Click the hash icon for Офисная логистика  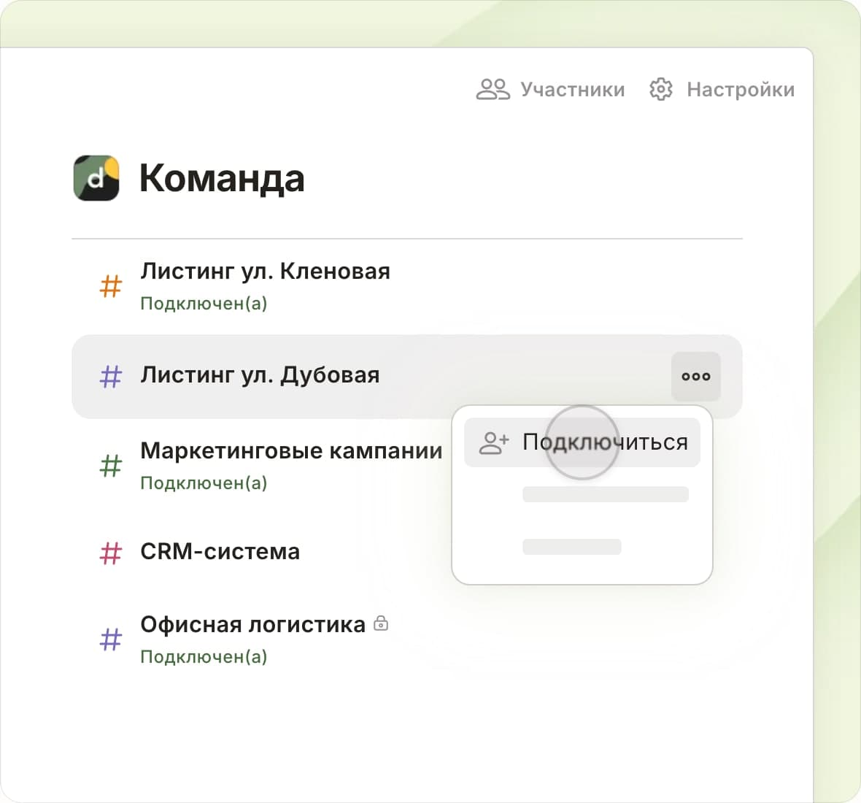coord(110,640)
